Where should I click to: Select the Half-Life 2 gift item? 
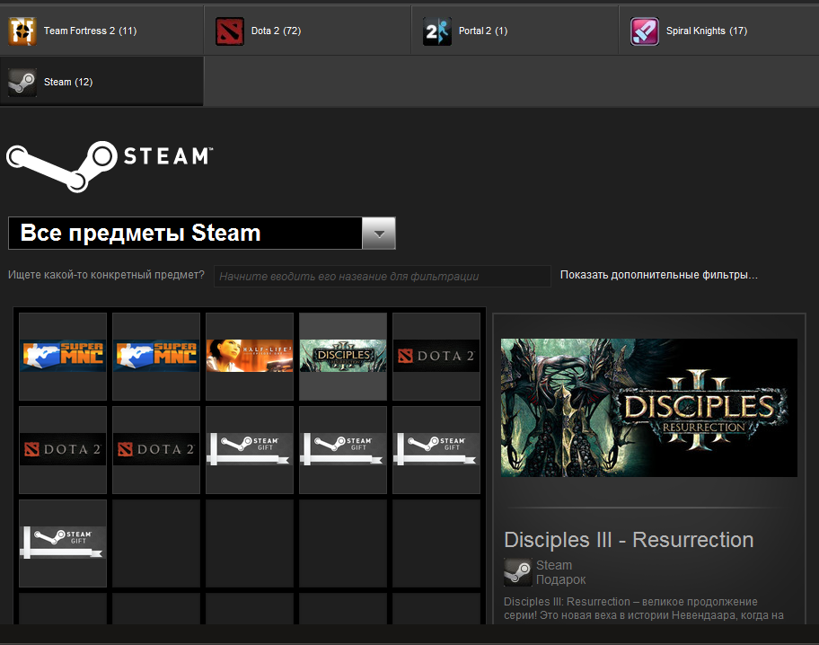point(250,357)
